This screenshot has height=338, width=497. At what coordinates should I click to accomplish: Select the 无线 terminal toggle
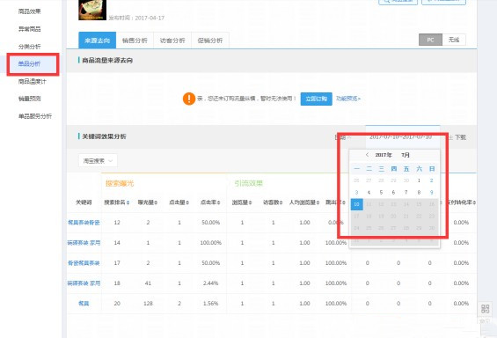pyautogui.click(x=454, y=40)
